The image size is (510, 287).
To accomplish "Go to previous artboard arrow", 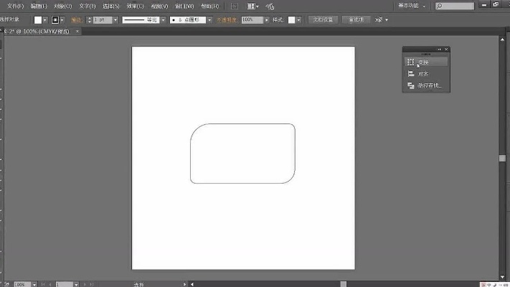I will pyautogui.click(x=50, y=284).
